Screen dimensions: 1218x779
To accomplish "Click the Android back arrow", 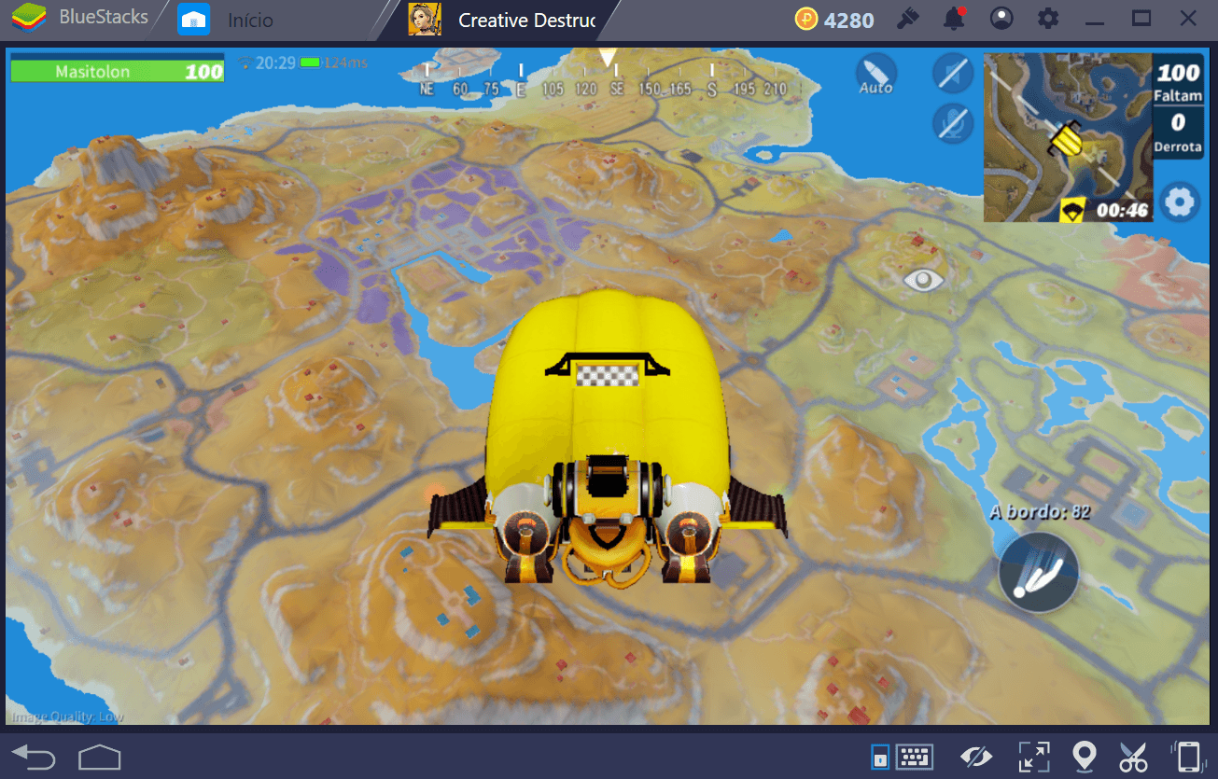I will (x=35, y=757).
